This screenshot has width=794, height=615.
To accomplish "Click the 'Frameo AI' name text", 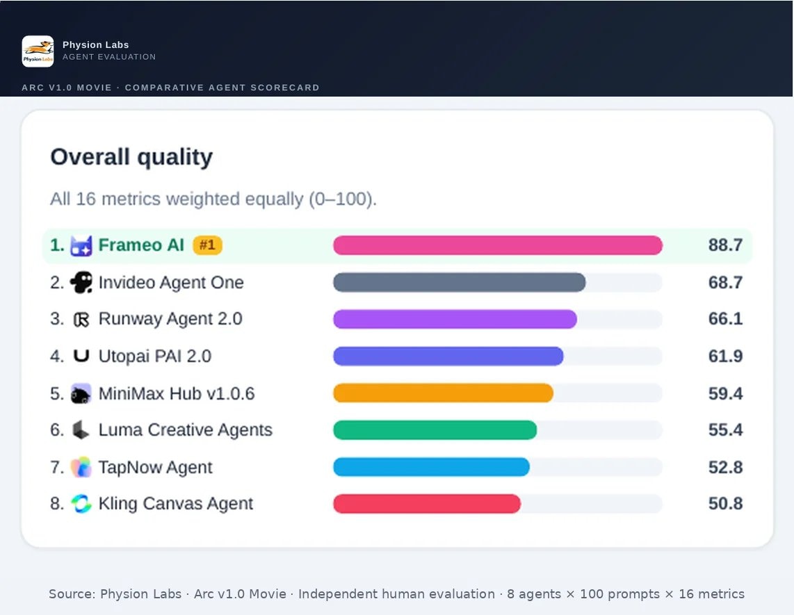I will [141, 245].
